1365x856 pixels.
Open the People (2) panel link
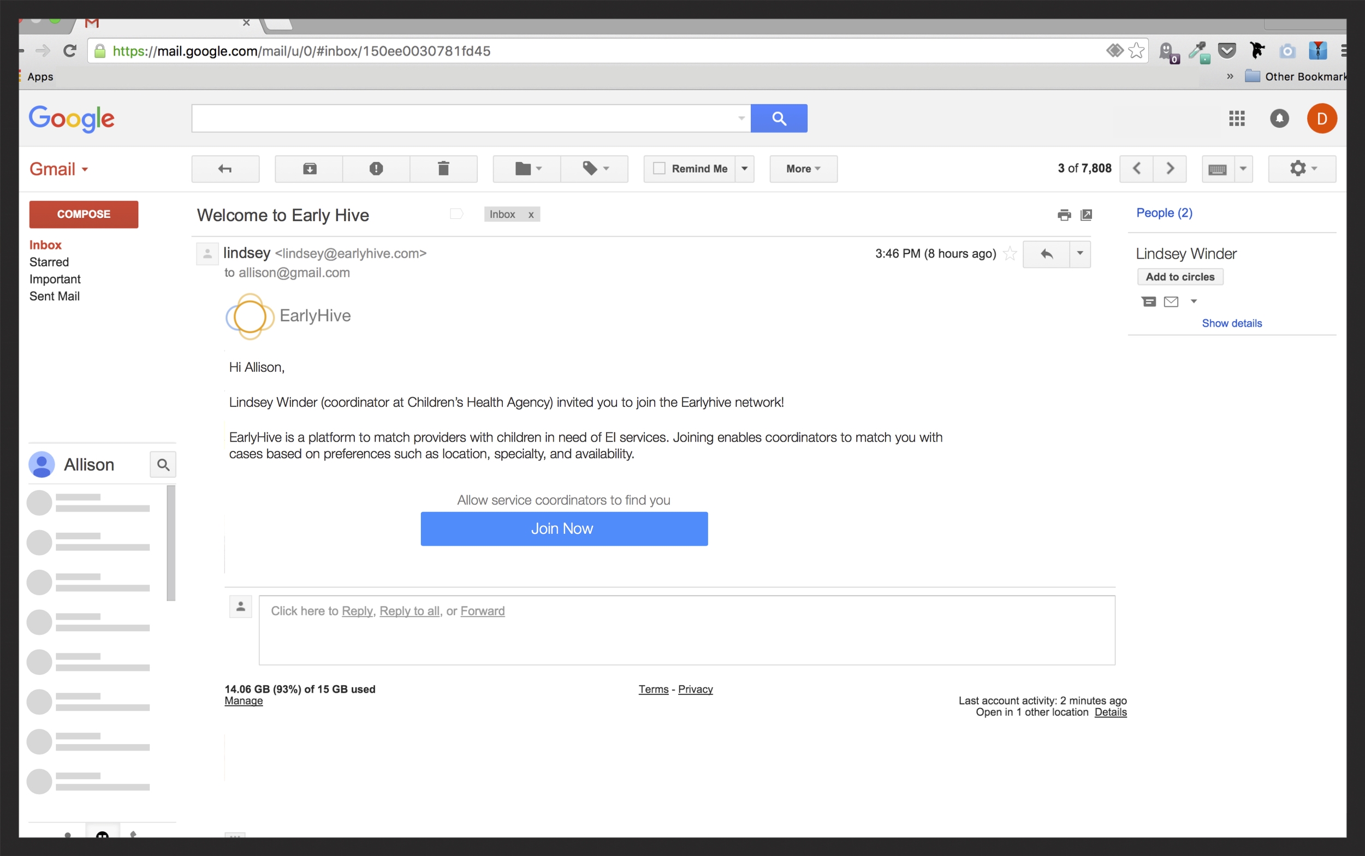click(1164, 213)
